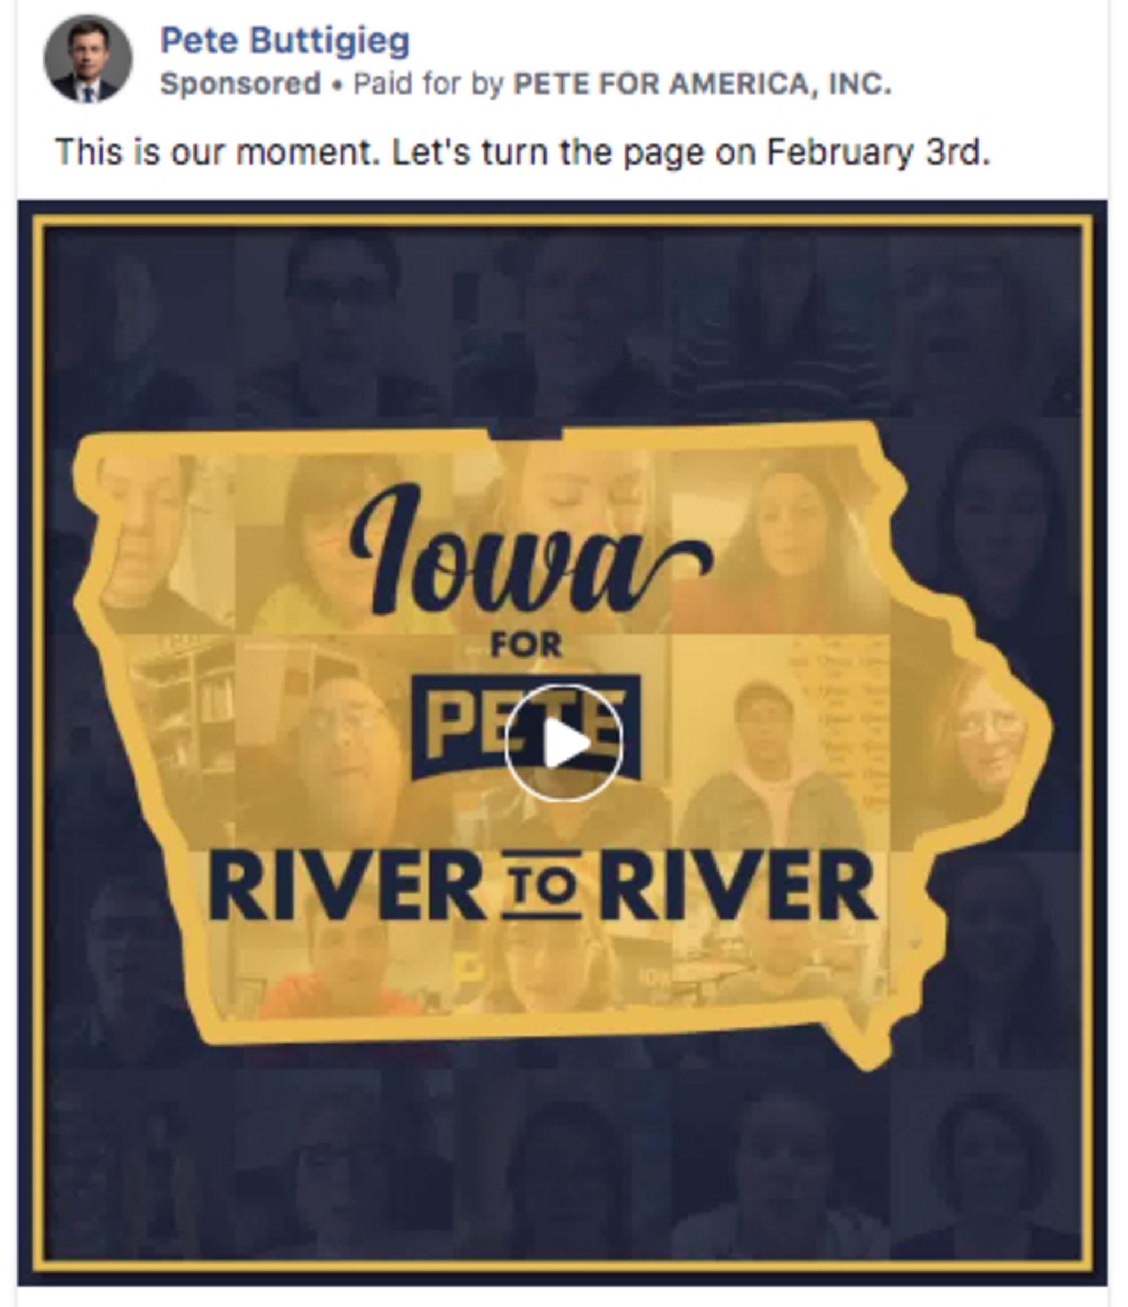Select the "Paid for by" text
Image resolution: width=1128 pixels, height=1307 pixels.
coord(429,84)
